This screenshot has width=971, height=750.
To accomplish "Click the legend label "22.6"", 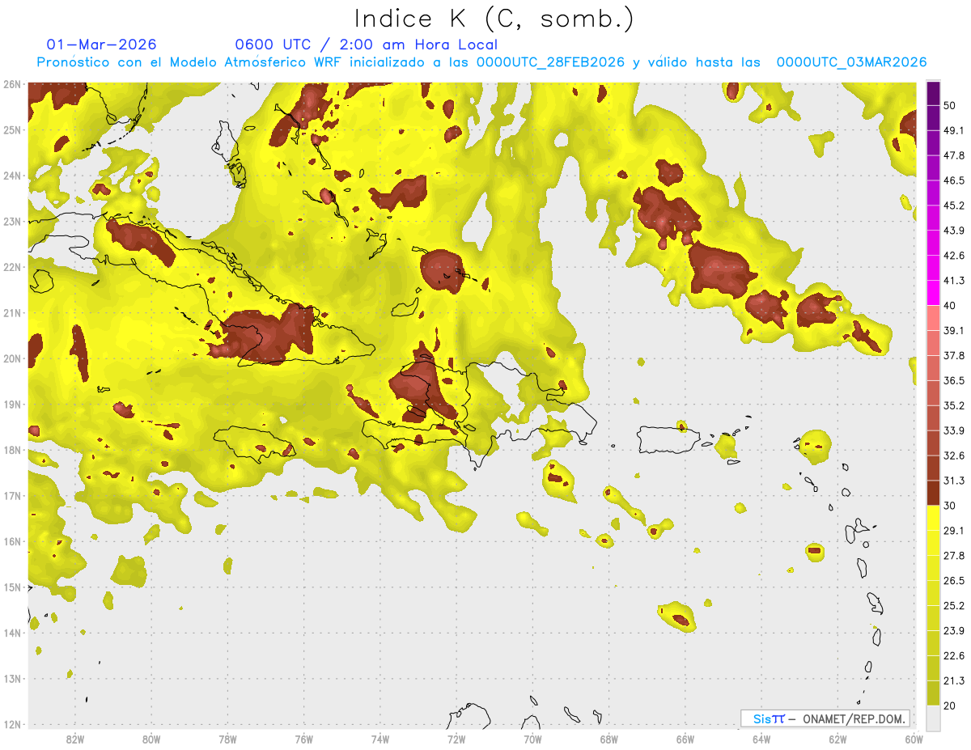I will coord(954,657).
